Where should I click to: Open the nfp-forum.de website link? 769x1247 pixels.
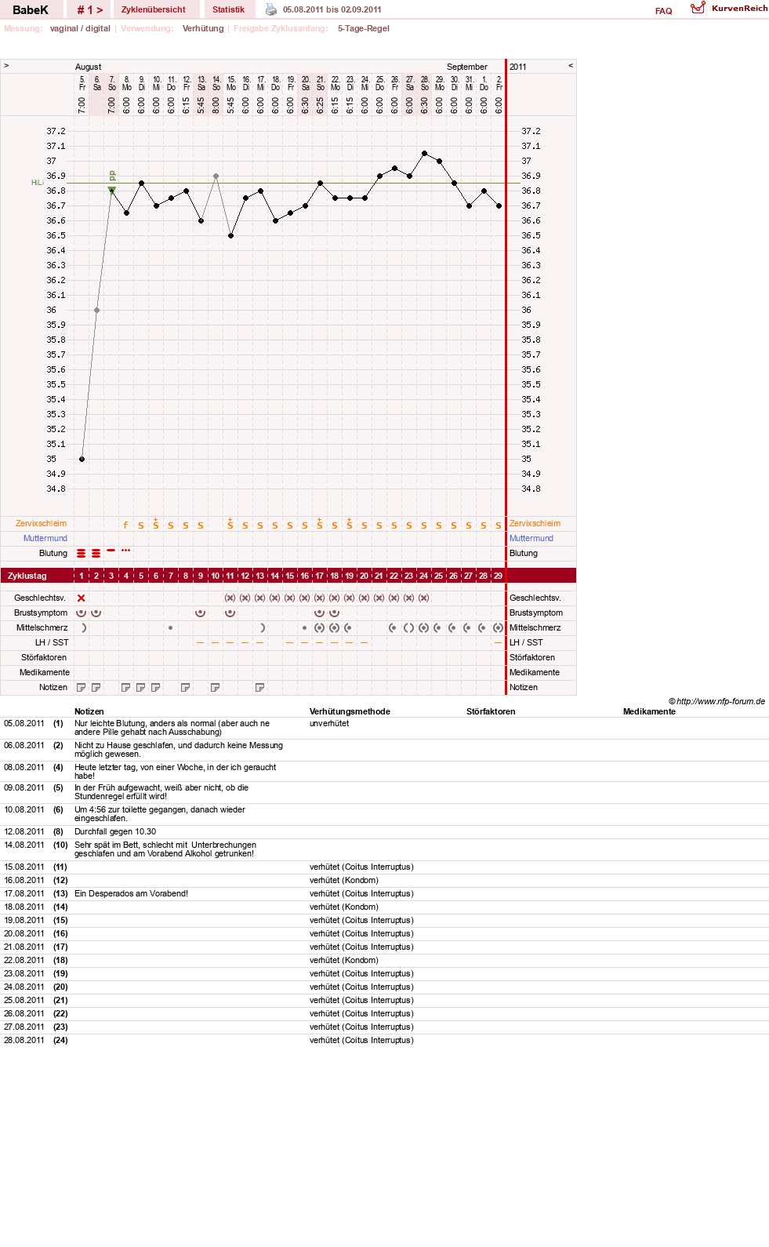(720, 701)
